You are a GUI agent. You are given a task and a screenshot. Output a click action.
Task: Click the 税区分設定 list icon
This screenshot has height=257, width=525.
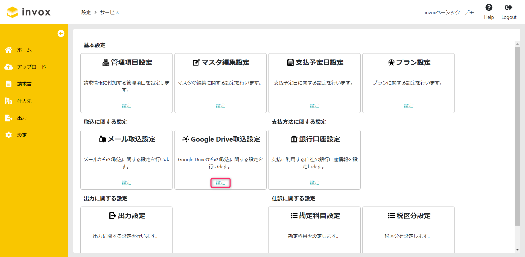pyautogui.click(x=391, y=216)
